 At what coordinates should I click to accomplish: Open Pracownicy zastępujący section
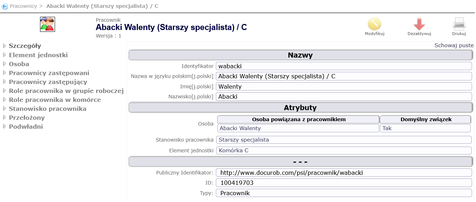tap(48, 82)
